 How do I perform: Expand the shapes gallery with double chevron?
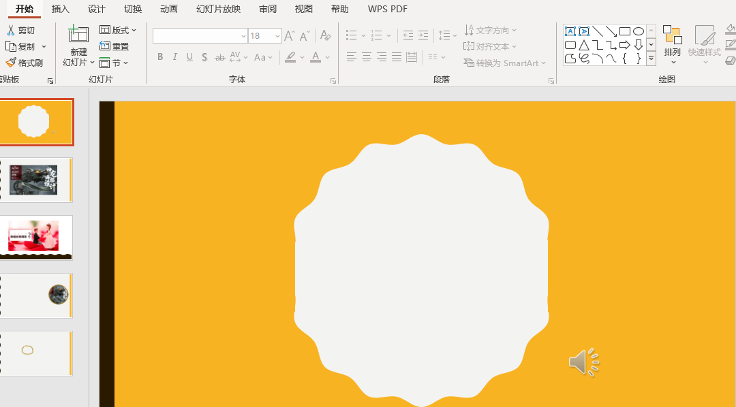[651, 59]
